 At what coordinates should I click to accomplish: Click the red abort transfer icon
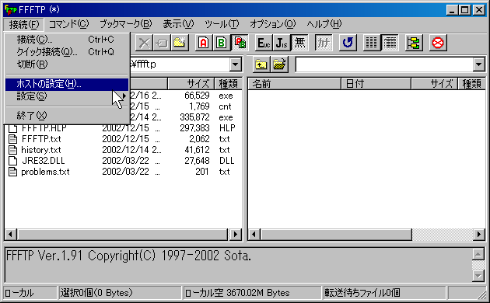pyautogui.click(x=438, y=43)
